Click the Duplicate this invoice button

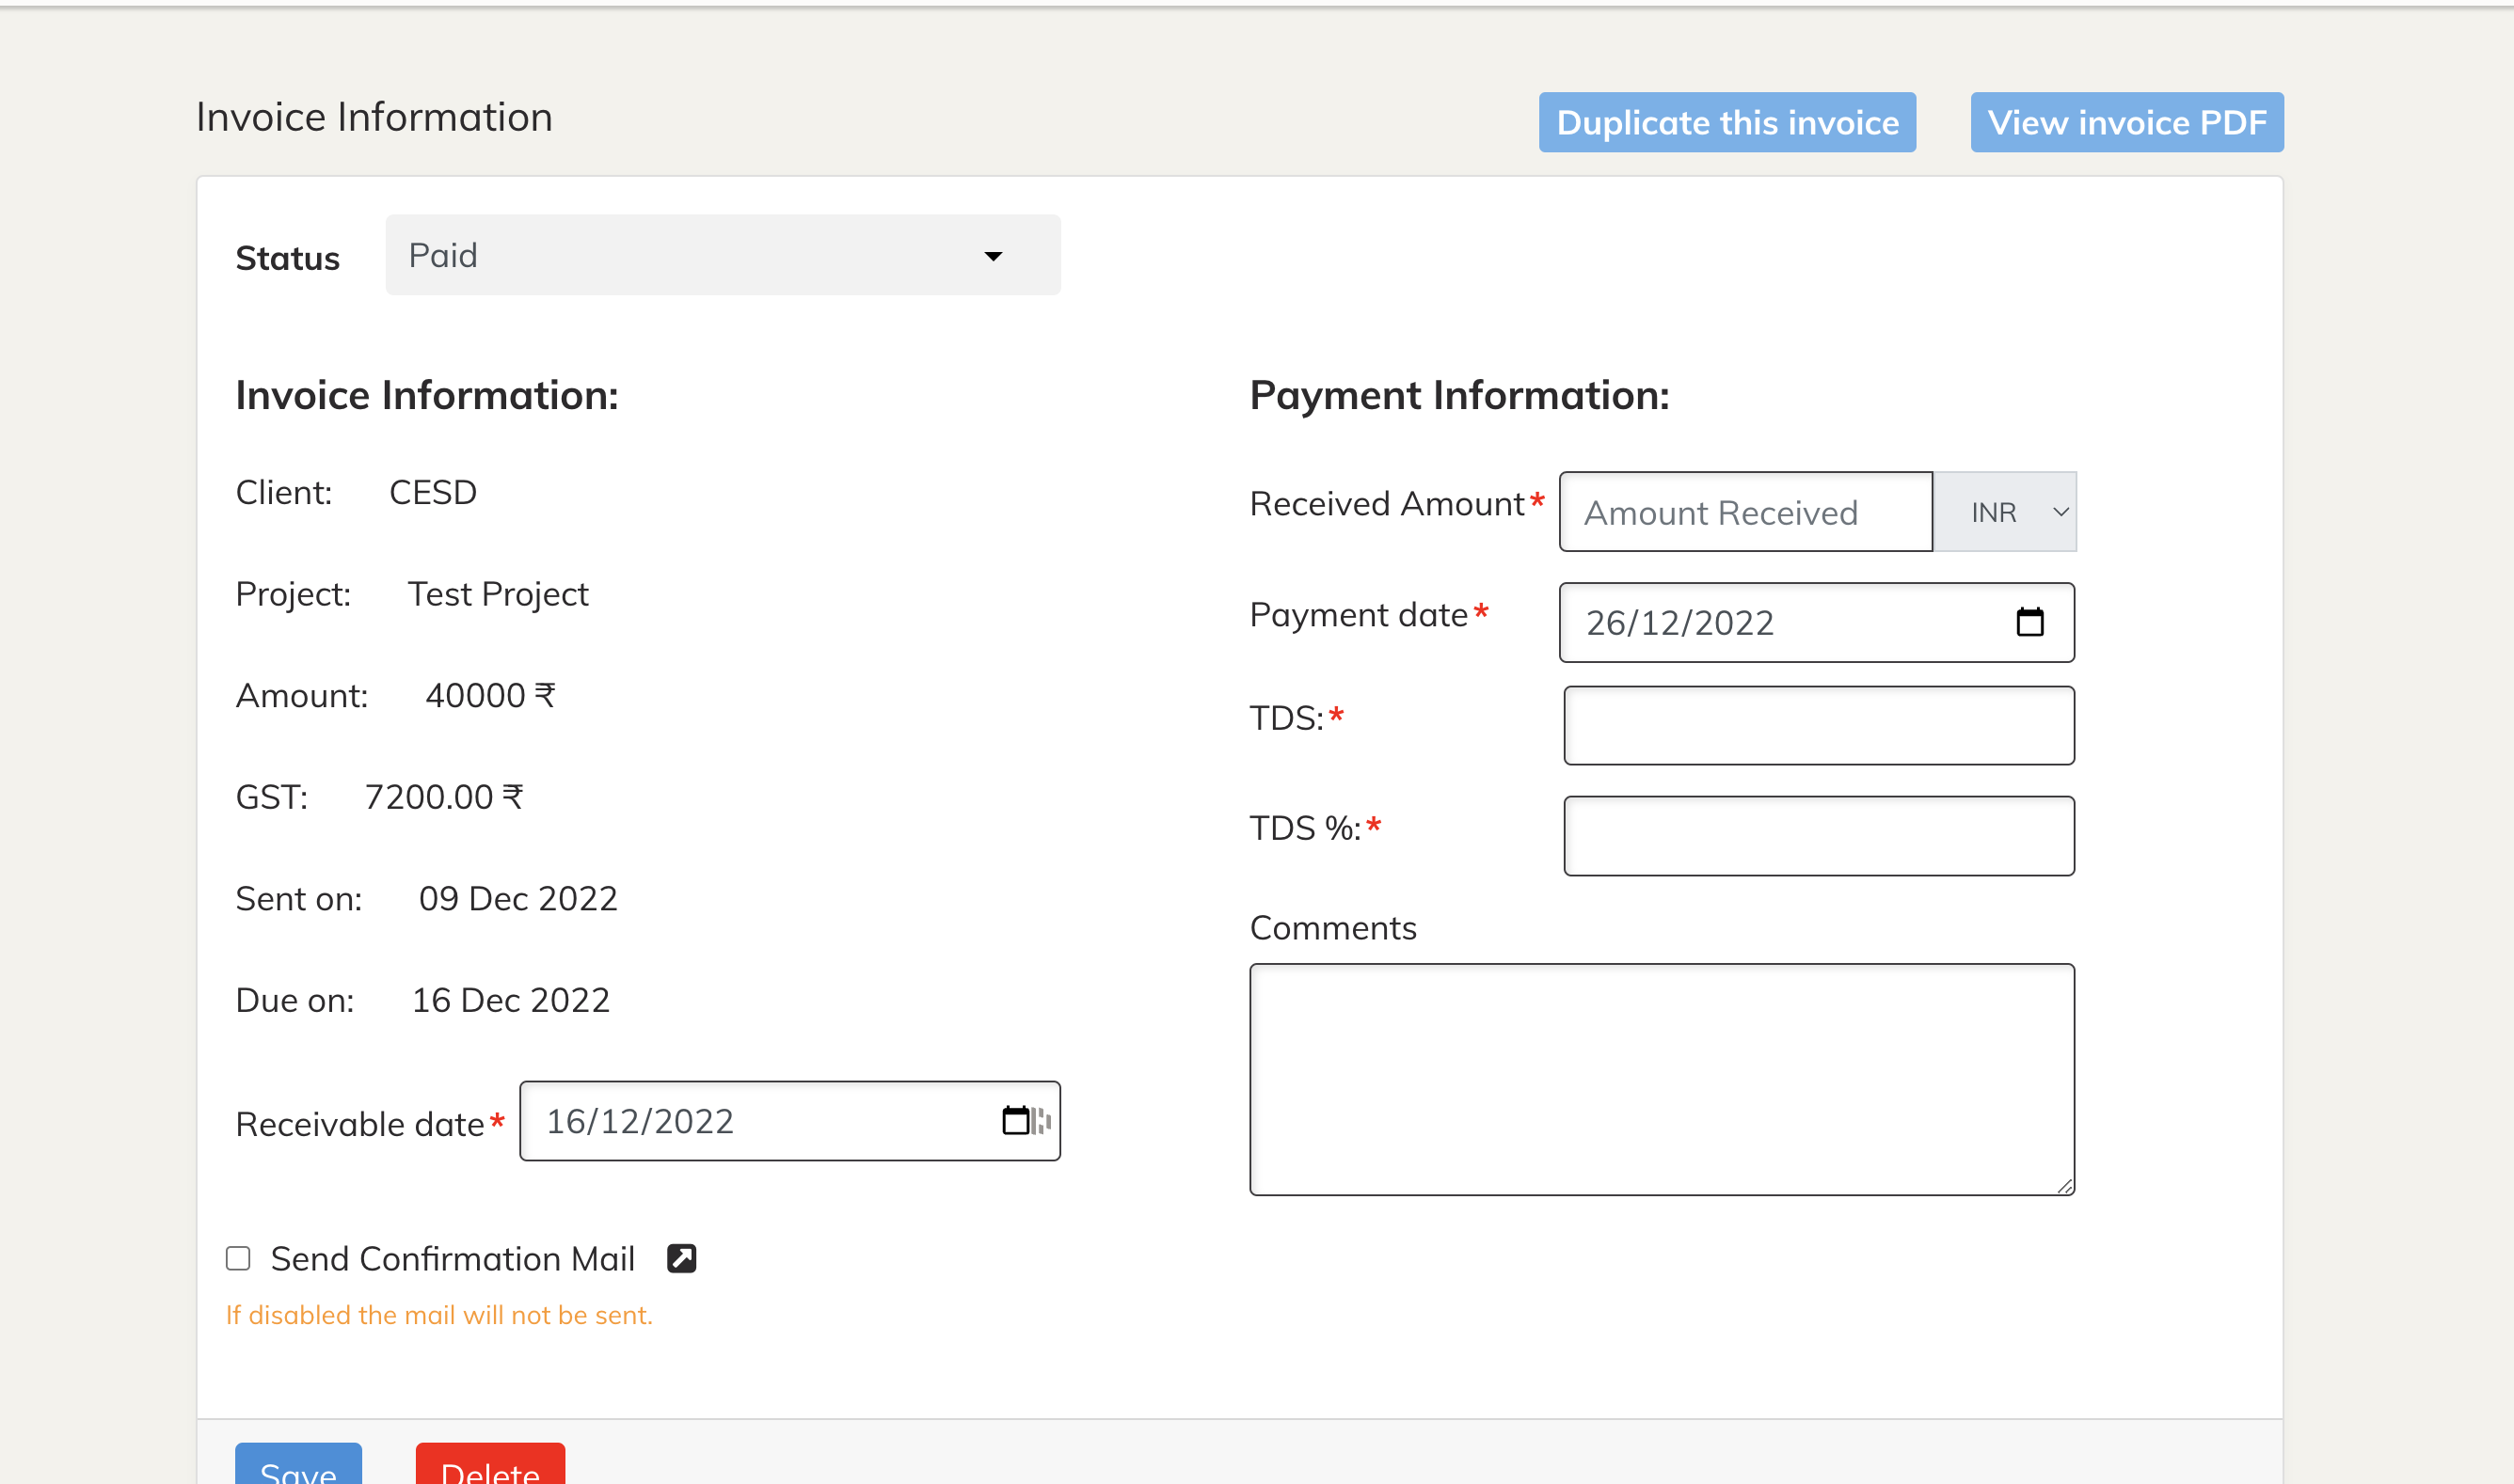pyautogui.click(x=1727, y=122)
